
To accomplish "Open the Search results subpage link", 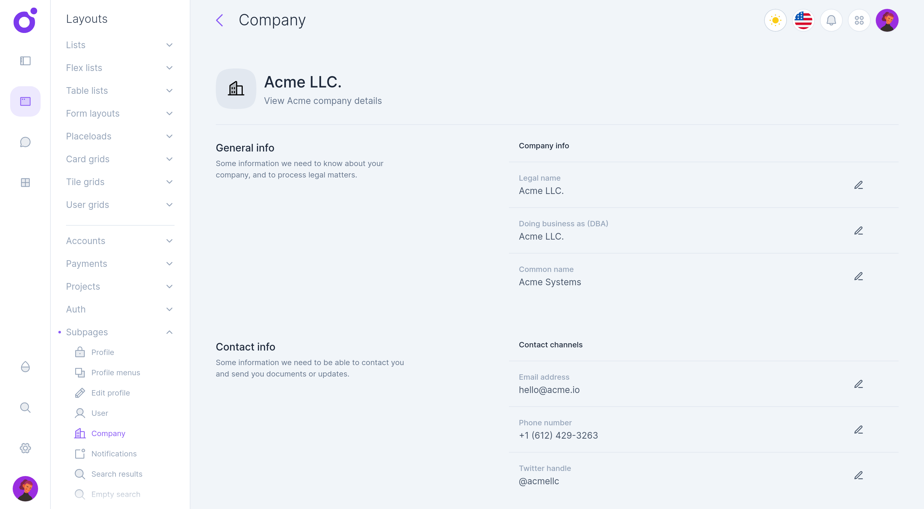I will click(116, 474).
